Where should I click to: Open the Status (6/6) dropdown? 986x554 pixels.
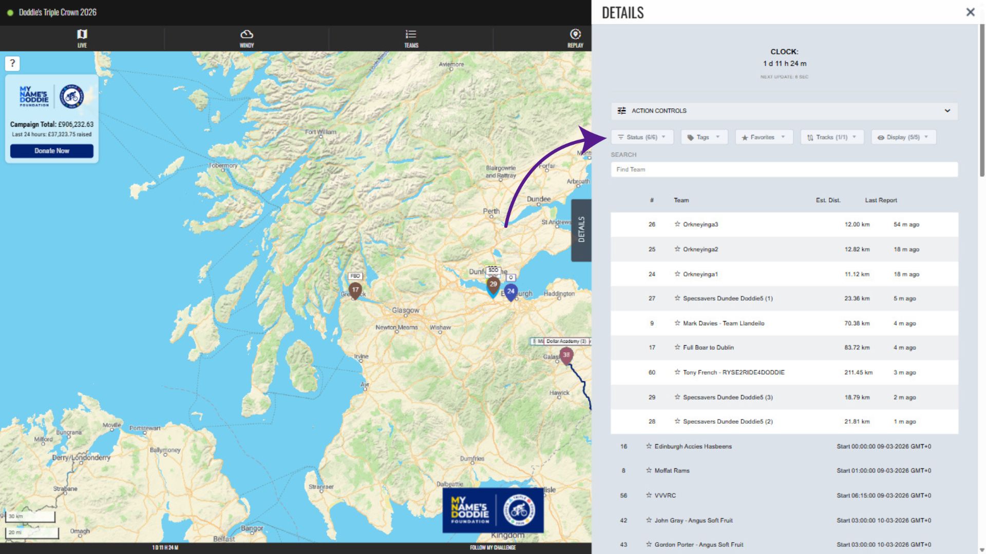(642, 137)
